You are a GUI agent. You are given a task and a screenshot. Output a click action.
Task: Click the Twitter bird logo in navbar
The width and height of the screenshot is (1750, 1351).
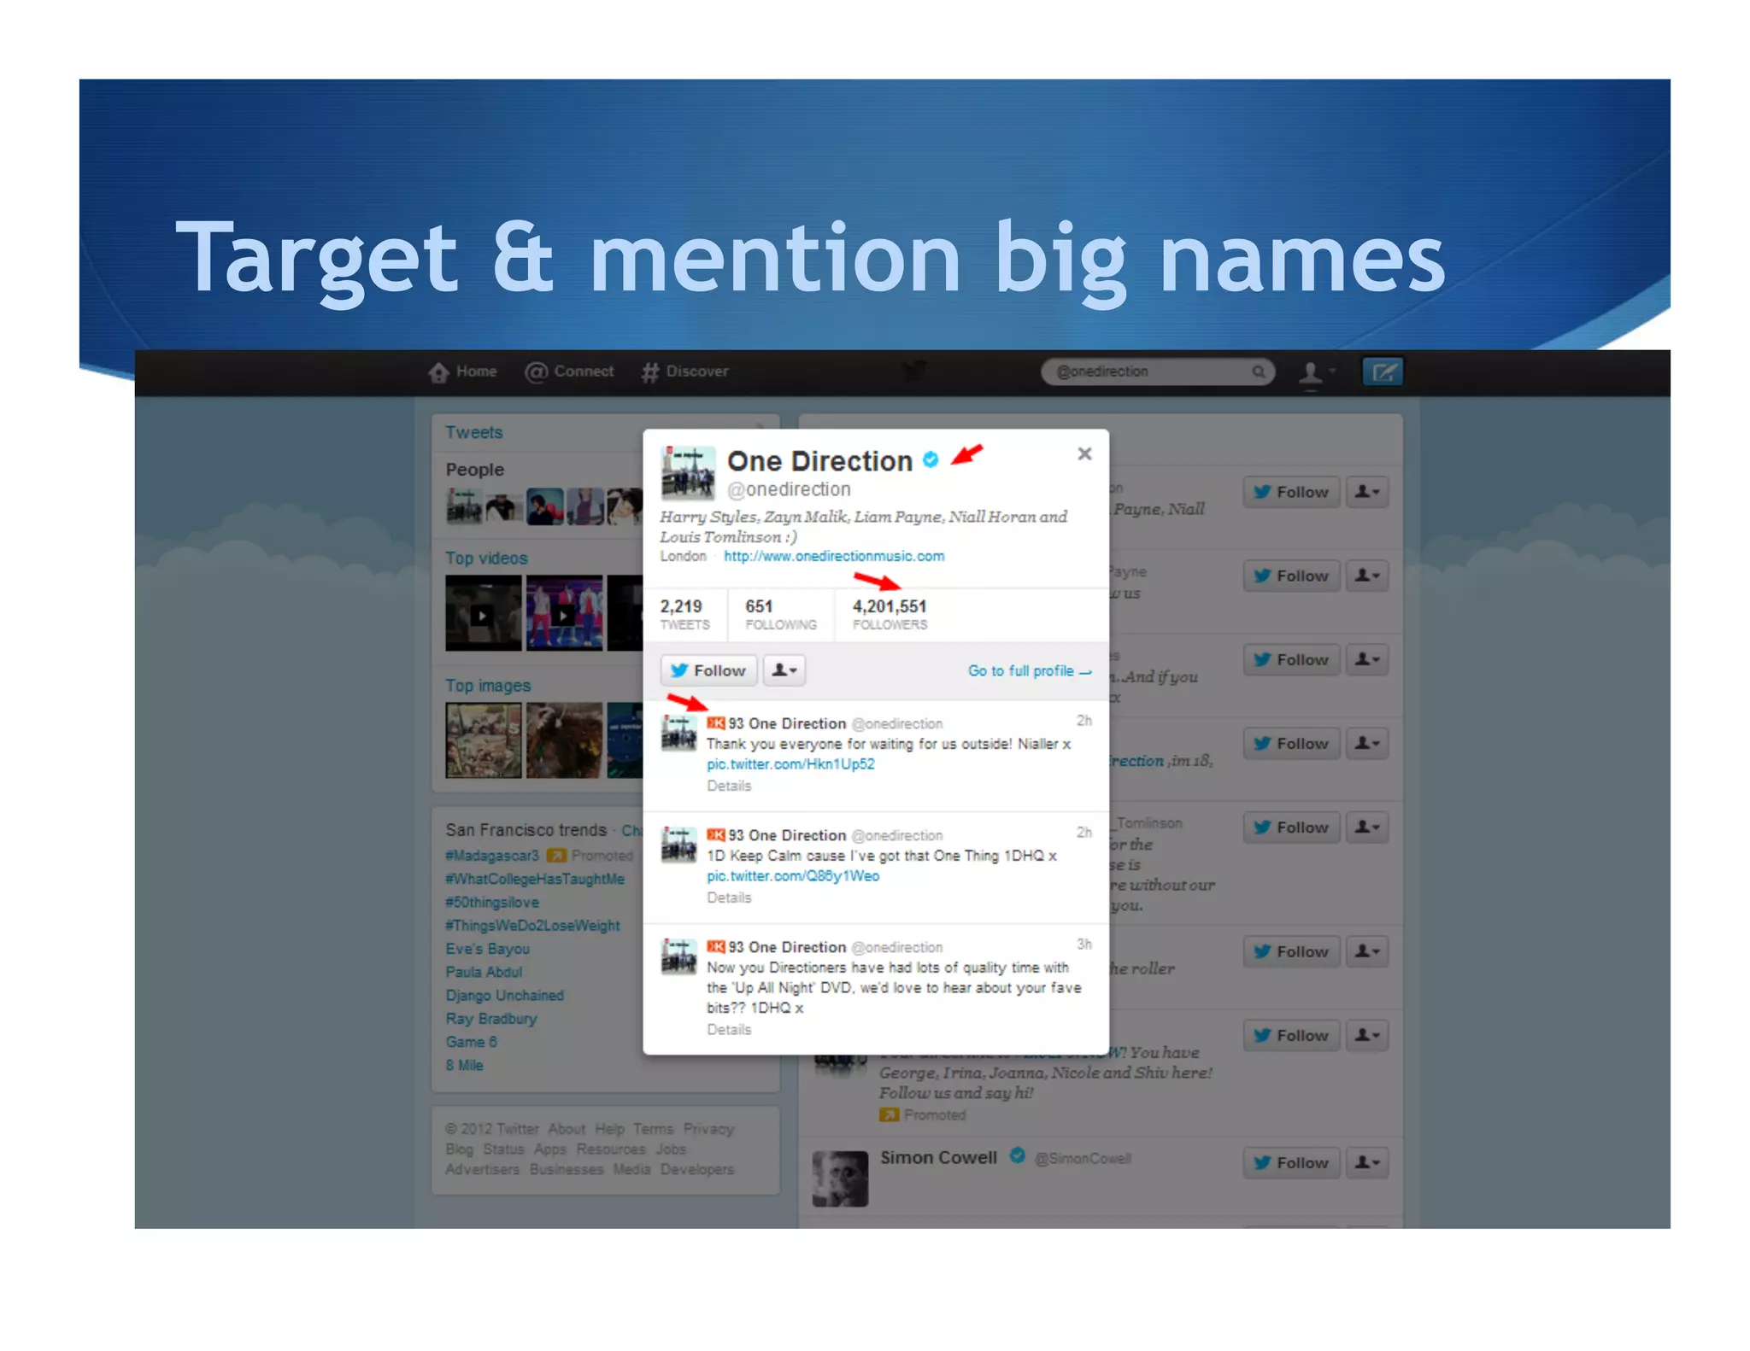pyautogui.click(x=913, y=371)
